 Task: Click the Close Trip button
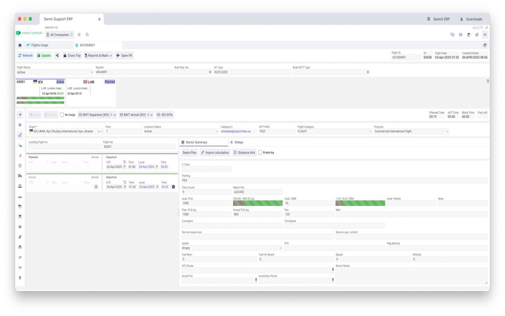pos(72,56)
